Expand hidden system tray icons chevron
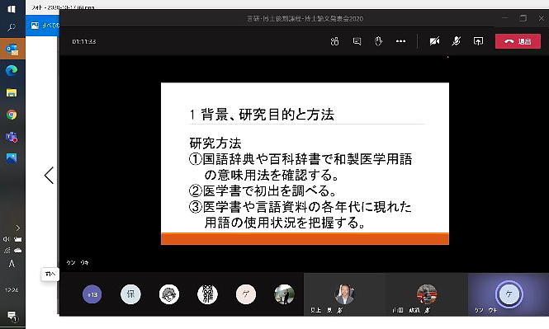Image resolution: width=549 pixels, height=329 pixels. (x=17, y=228)
